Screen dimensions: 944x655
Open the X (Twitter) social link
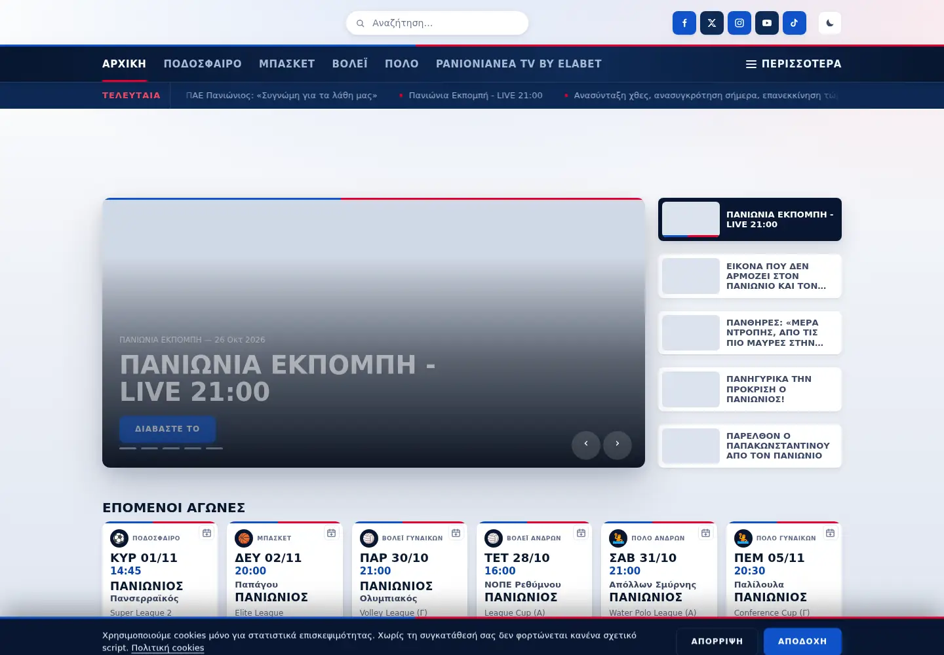pos(712,23)
